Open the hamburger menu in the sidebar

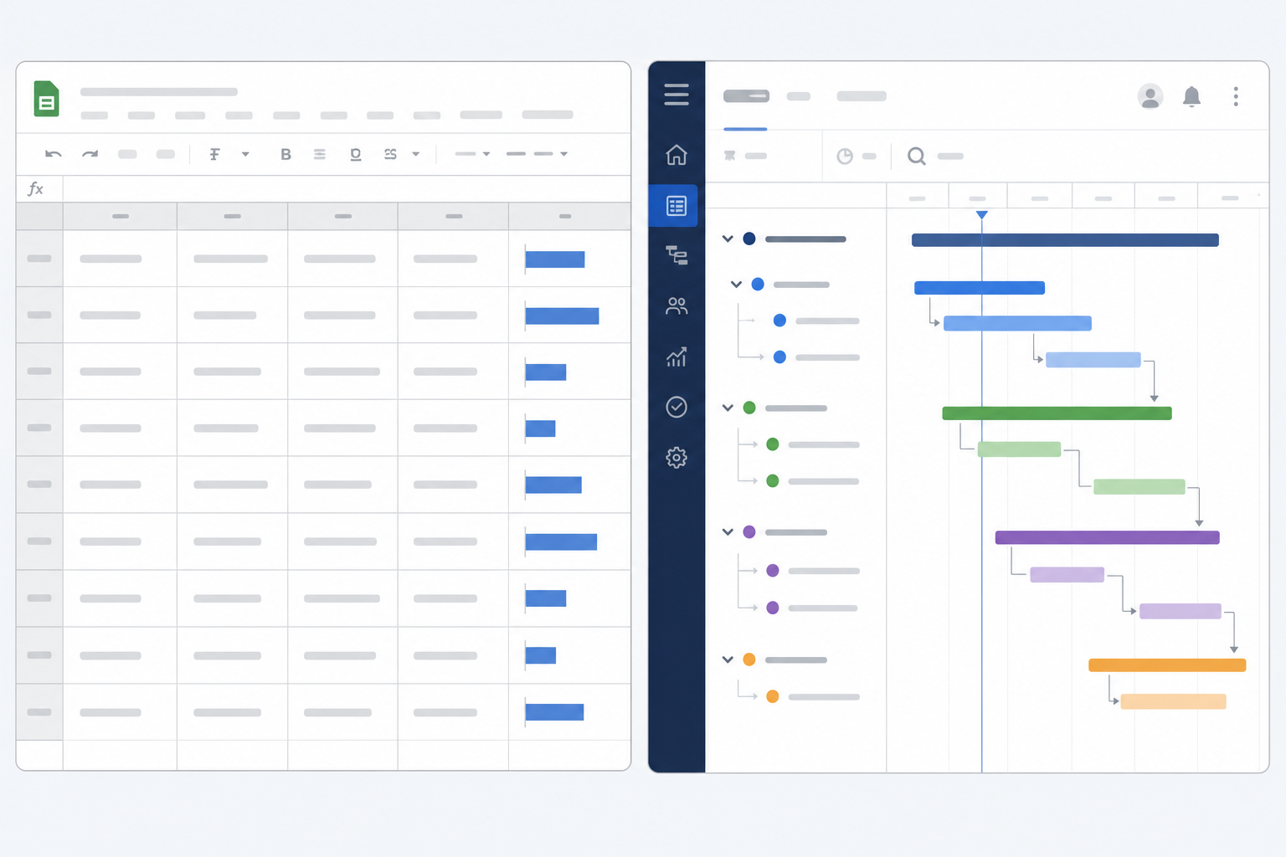[x=676, y=95]
